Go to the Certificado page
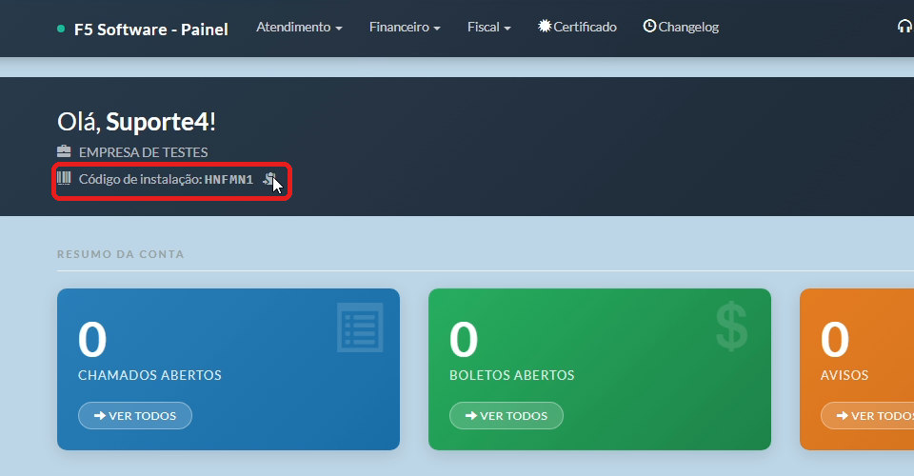914x476 pixels. 577,27
